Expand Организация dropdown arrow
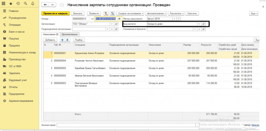Screen dimensions: 266x131 pos(112,24)
